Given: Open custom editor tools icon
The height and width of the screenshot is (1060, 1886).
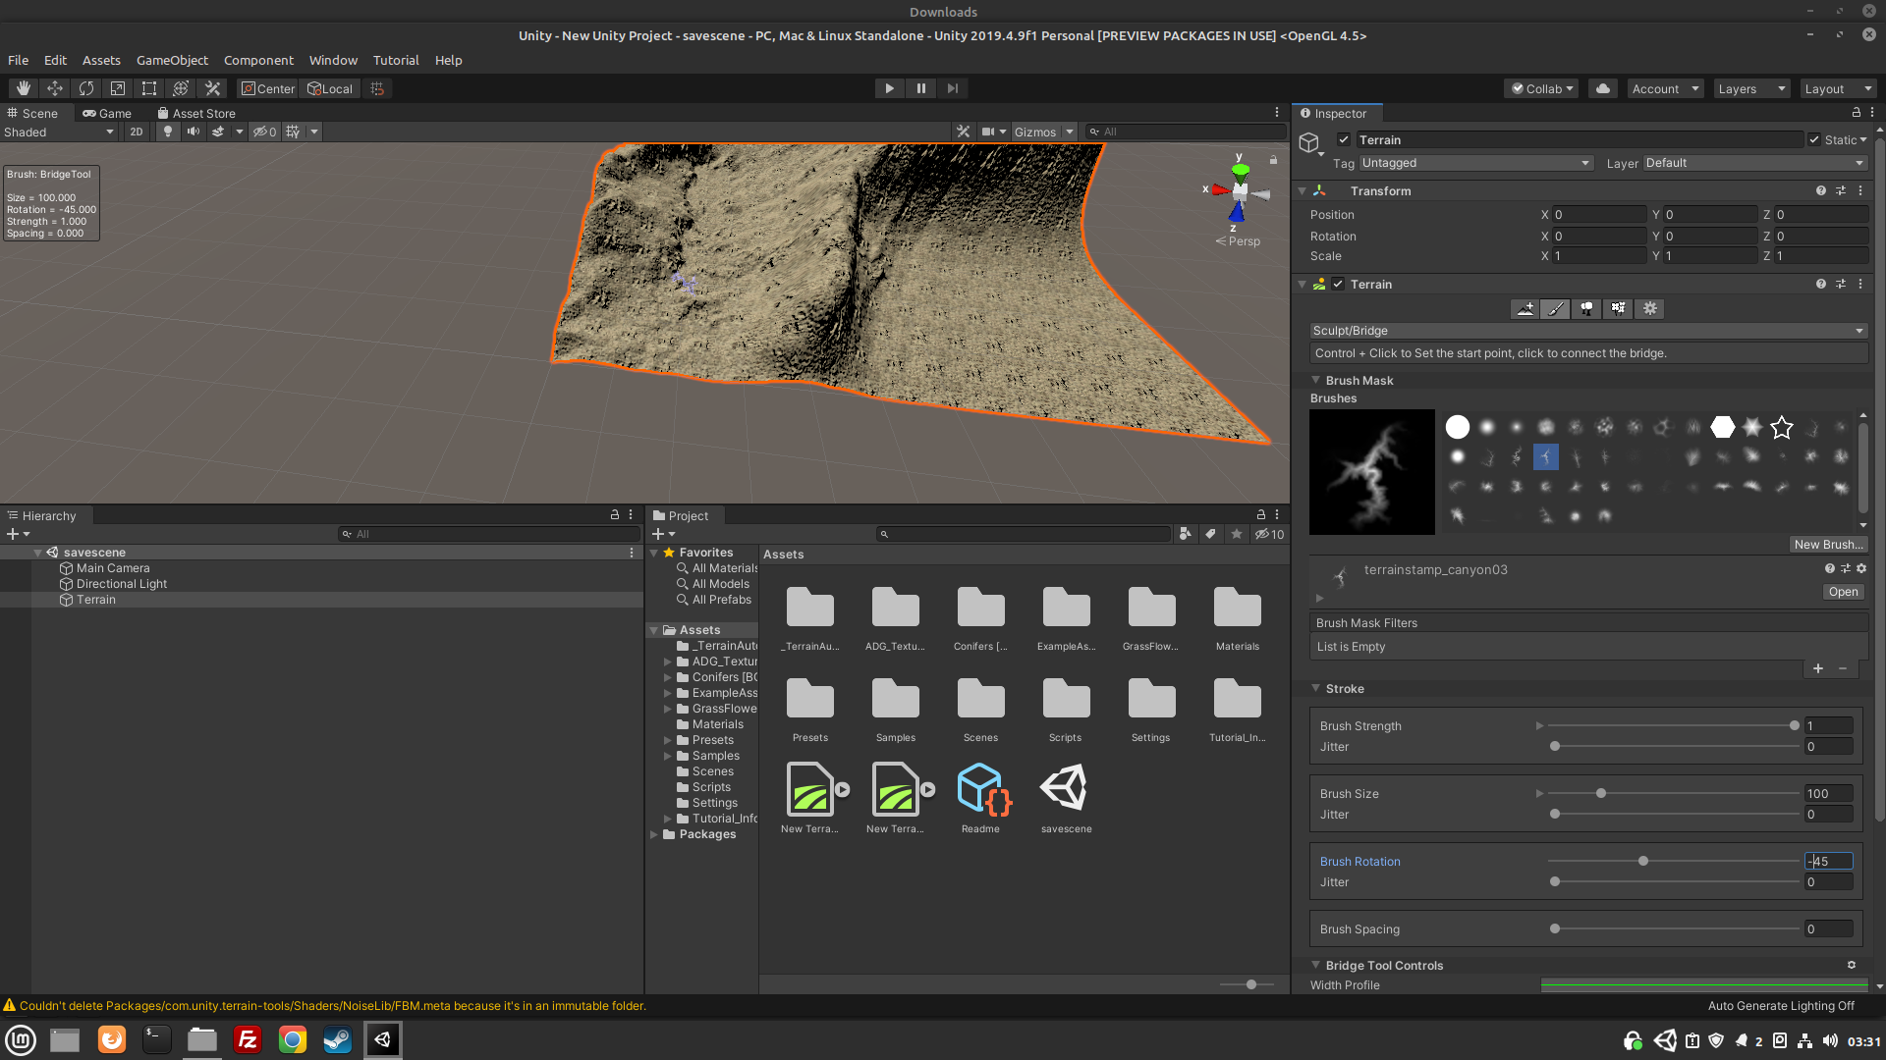Looking at the screenshot, I should coord(212,88).
